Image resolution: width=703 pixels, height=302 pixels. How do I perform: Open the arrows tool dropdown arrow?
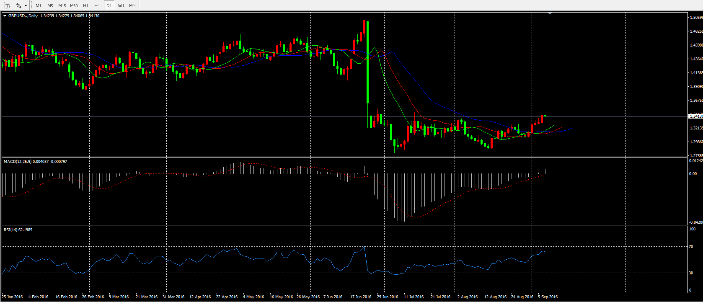click(x=26, y=5)
